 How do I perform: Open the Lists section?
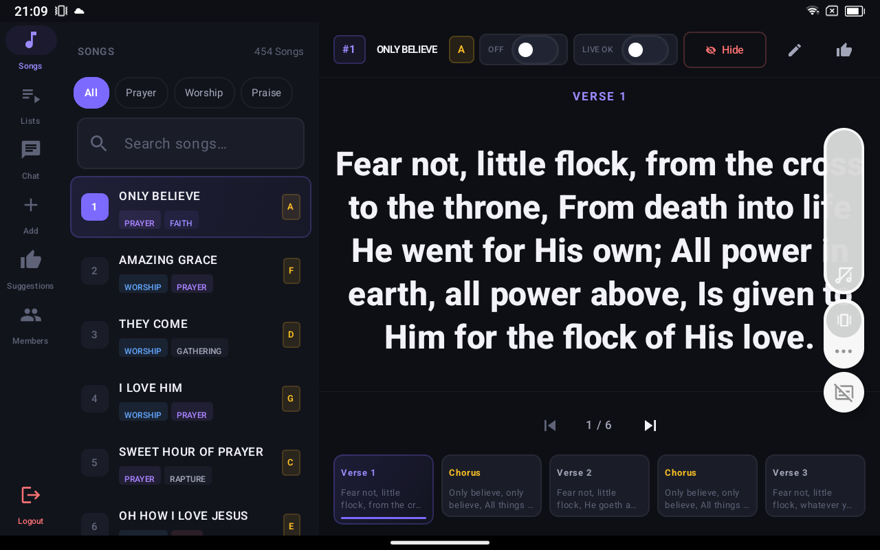click(31, 104)
